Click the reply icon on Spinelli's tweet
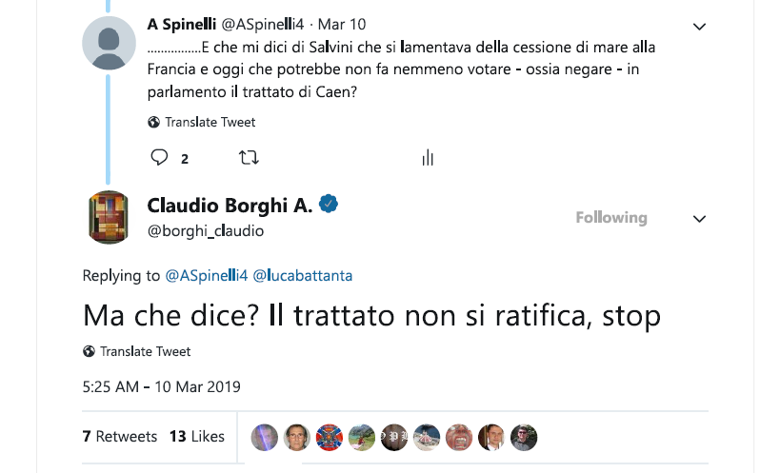This screenshot has width=760, height=473. (160, 157)
